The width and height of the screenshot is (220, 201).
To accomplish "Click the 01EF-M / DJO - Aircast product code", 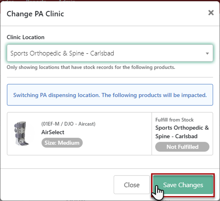I will coord(68,124).
